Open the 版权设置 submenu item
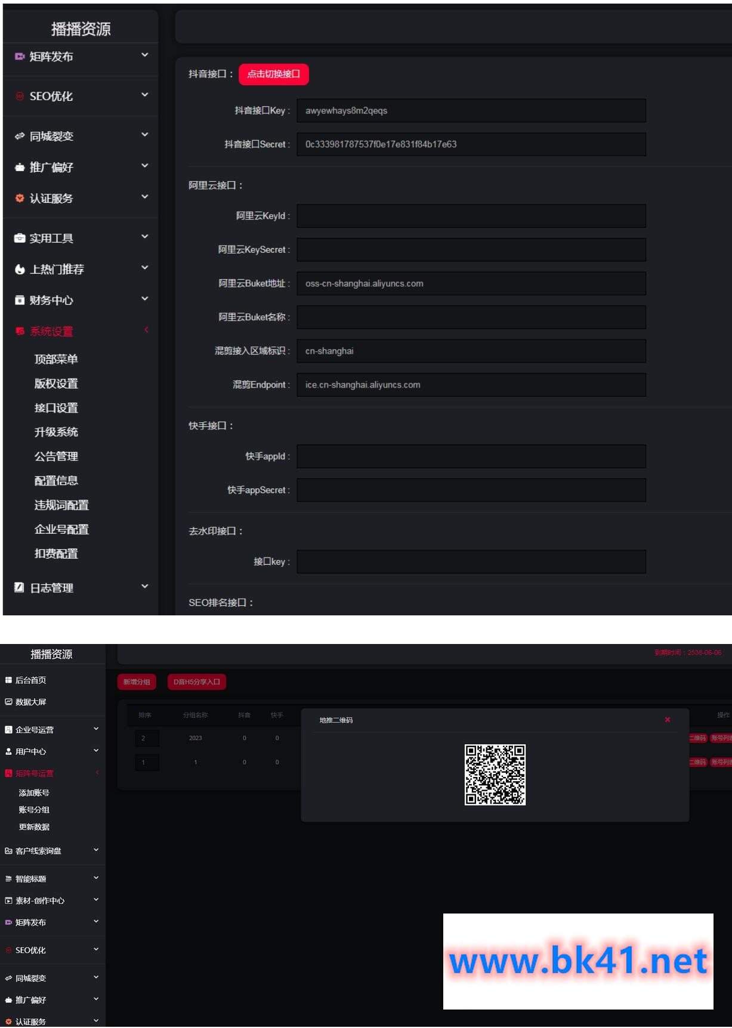Screen dimensions: 732x1028 coord(56,383)
